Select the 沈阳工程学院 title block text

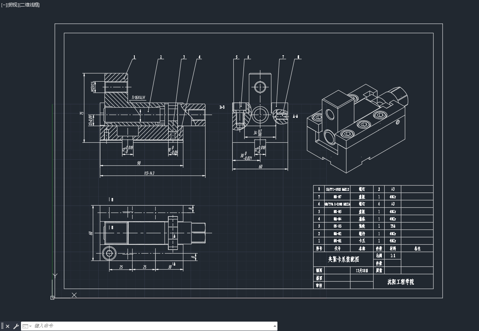pos(401,282)
